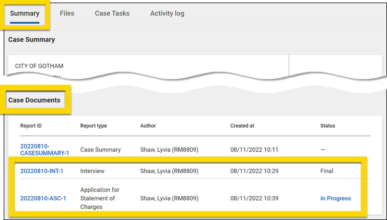Select the CITY OF GOTHAM text
This screenshot has width=387, height=220.
(x=39, y=66)
